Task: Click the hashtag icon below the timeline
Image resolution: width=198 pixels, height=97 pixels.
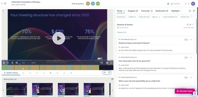Action: [51, 73]
